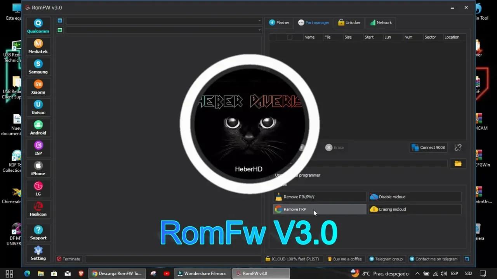Check the header checkbox in partition table
This screenshot has width=497, height=279.
(289, 37)
